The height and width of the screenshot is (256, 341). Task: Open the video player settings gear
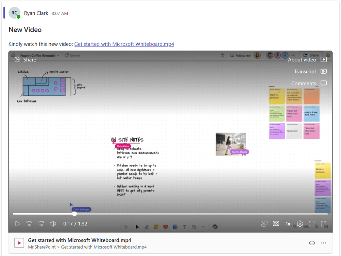click(300, 224)
